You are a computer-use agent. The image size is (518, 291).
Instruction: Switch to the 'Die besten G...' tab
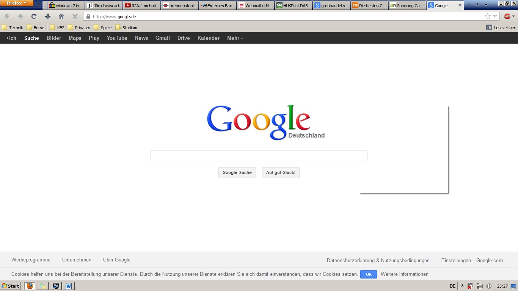click(x=370, y=6)
